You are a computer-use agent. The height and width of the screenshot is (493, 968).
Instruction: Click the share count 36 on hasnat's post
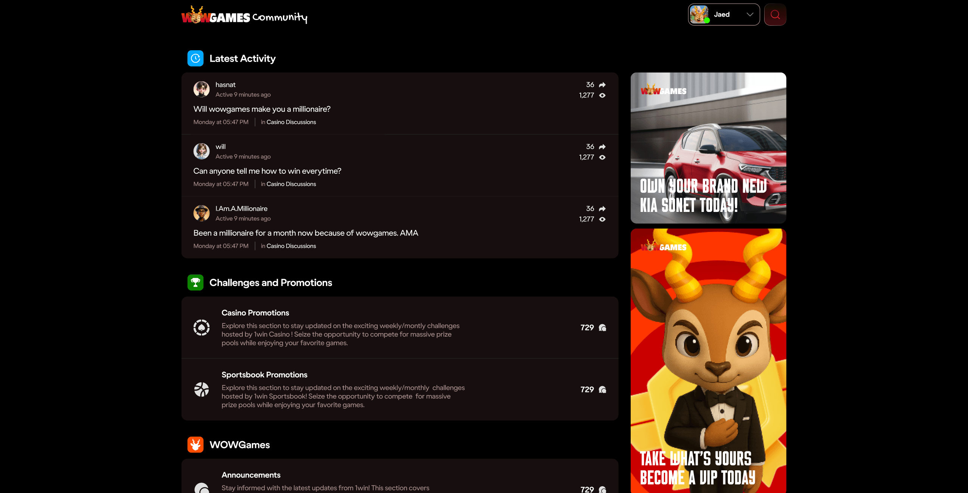click(x=590, y=85)
